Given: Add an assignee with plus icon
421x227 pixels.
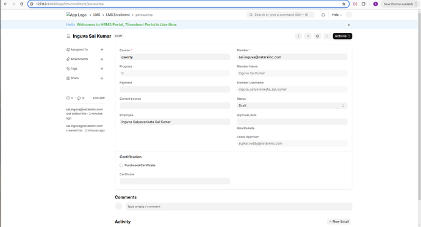Looking at the screenshot, I should pyautogui.click(x=102, y=49).
